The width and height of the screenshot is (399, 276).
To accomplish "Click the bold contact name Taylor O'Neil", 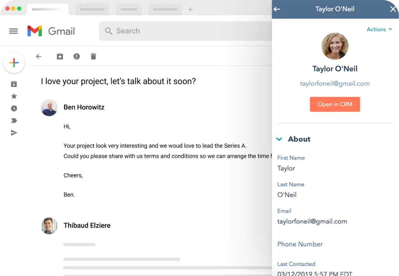I will [x=335, y=69].
